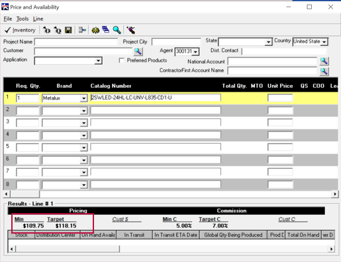Click into ContractorFirst Account Name field
The height and width of the screenshot is (262, 341).
[x=272, y=71]
